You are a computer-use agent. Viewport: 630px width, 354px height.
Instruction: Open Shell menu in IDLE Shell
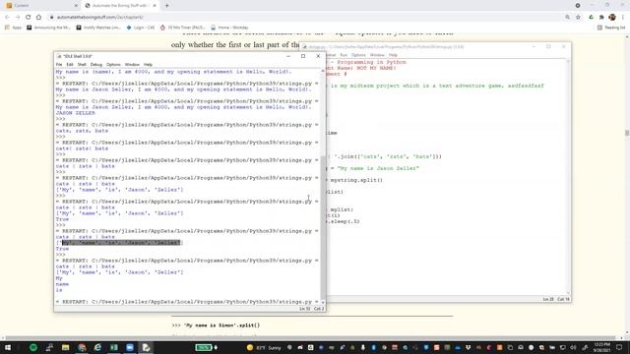pos(82,65)
